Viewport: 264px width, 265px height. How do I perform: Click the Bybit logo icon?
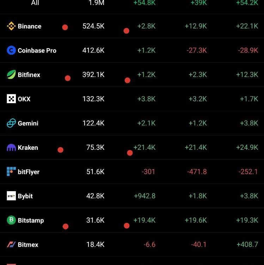tap(11, 196)
